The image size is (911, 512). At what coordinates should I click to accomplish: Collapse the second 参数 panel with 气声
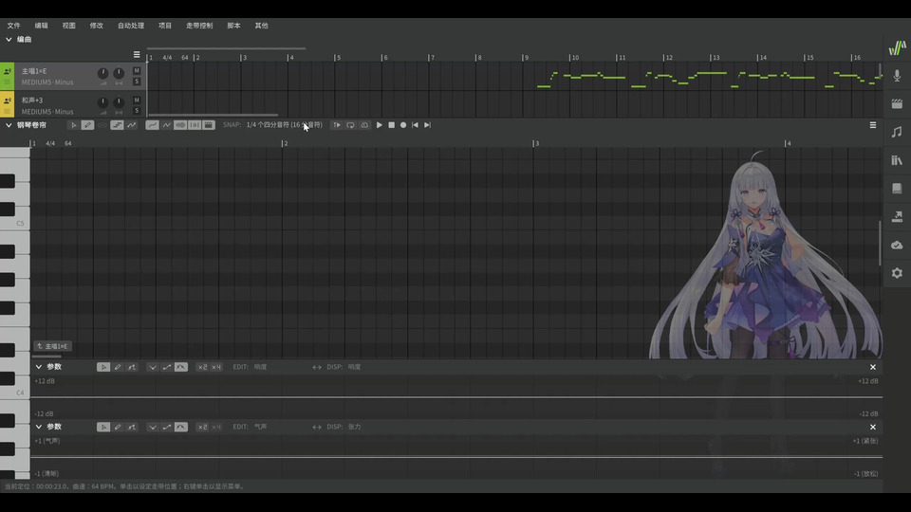39,427
